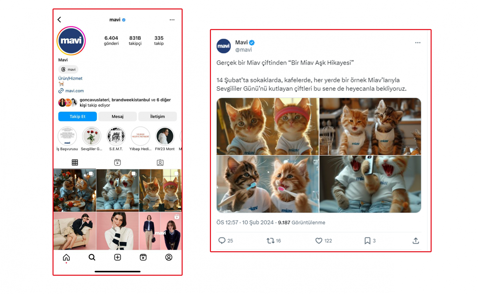The height and width of the screenshot is (294, 478).
Task: Retweet the Mavi post
Action: (x=270, y=241)
